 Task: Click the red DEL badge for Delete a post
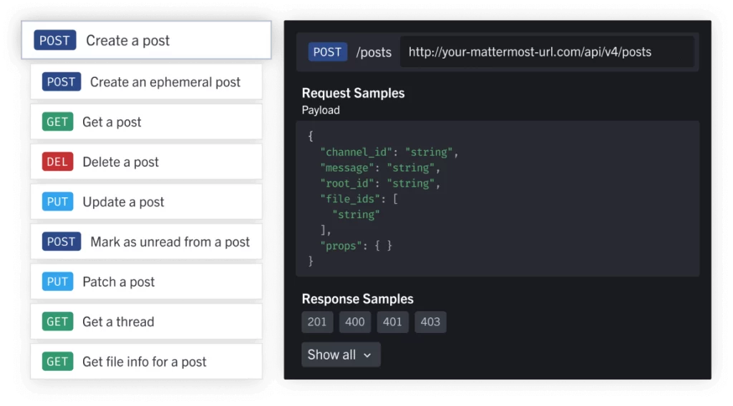pos(57,162)
